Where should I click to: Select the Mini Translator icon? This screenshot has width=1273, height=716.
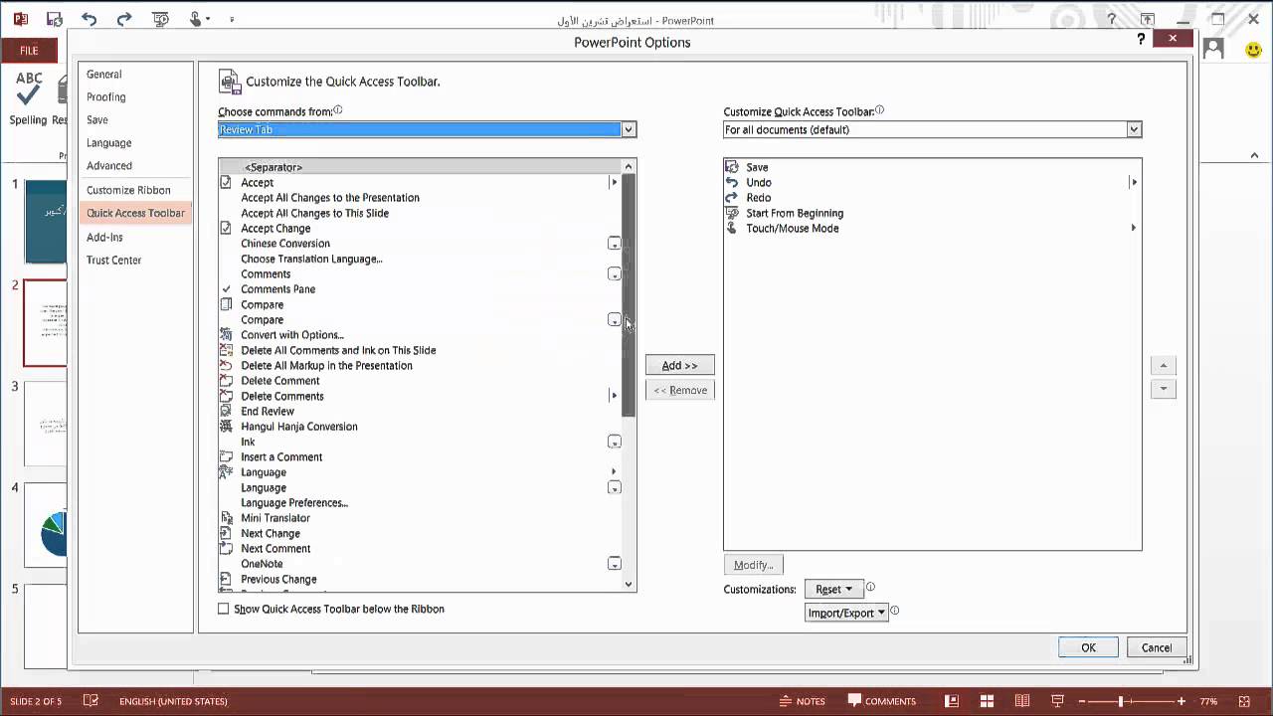226,518
